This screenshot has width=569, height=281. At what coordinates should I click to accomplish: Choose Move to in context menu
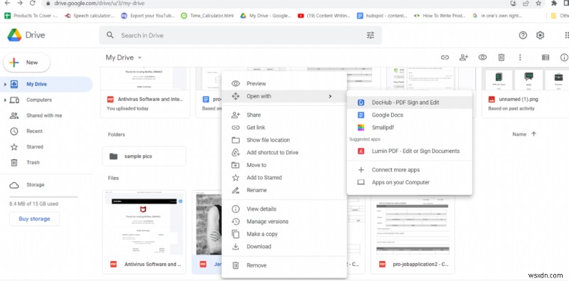point(284,165)
